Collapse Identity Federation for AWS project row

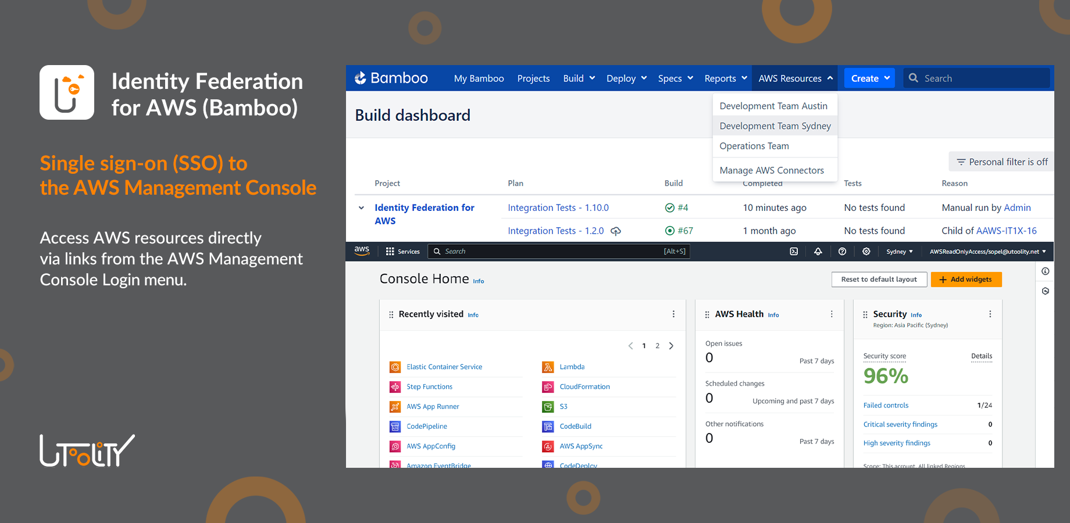tap(361, 208)
